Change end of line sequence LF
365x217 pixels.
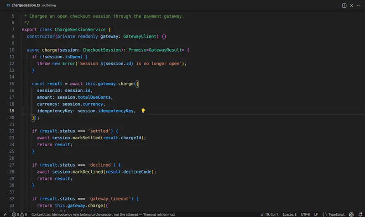(x=316, y=214)
